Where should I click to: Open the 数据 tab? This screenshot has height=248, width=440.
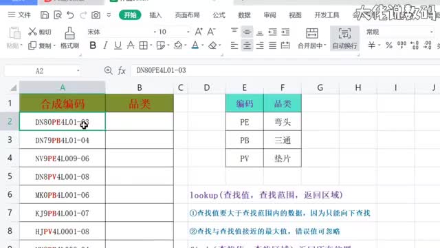pyautogui.click(x=244, y=15)
